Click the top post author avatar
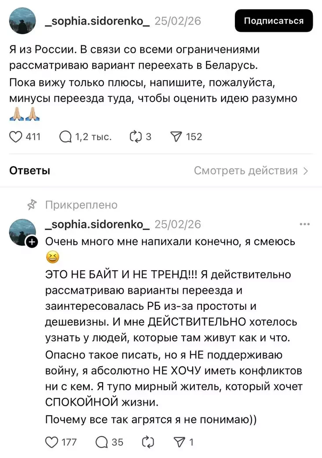The width and height of the screenshot is (322, 458). pyautogui.click(x=22, y=21)
